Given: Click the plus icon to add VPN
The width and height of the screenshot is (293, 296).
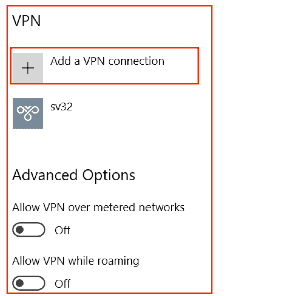Looking at the screenshot, I should coord(28,68).
